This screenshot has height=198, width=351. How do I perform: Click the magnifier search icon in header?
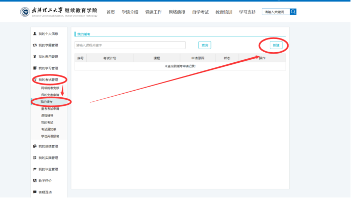pyautogui.click(x=293, y=12)
